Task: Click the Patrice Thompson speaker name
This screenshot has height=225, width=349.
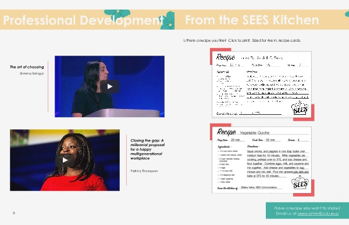Action: (x=144, y=171)
